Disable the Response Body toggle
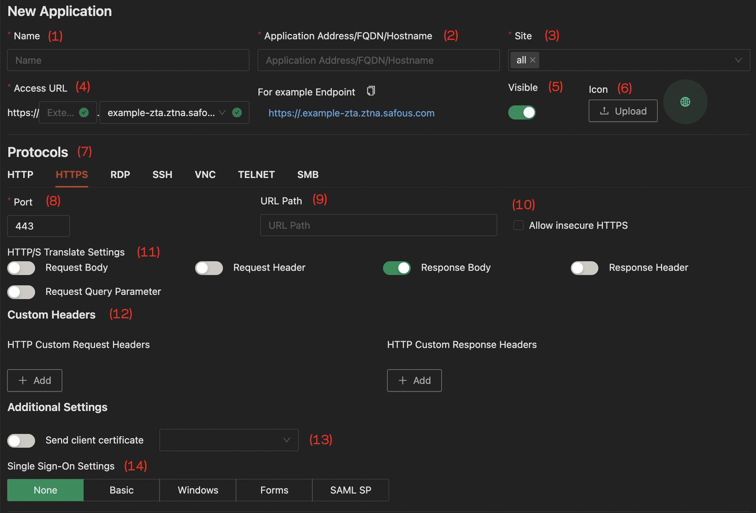756x513 pixels. pyautogui.click(x=397, y=268)
